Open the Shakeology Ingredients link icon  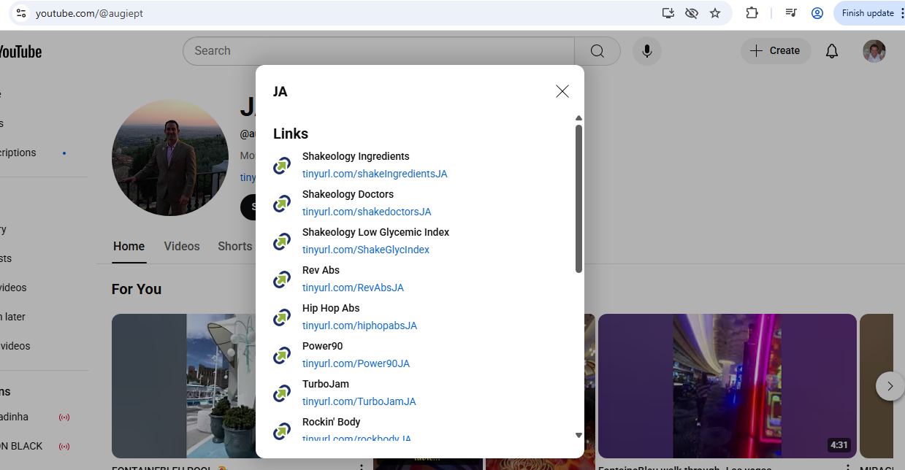[x=282, y=166]
